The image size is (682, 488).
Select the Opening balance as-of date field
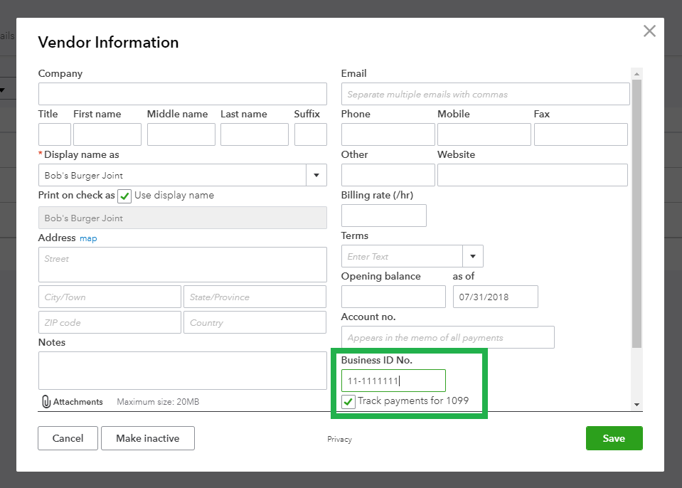pyautogui.click(x=495, y=297)
